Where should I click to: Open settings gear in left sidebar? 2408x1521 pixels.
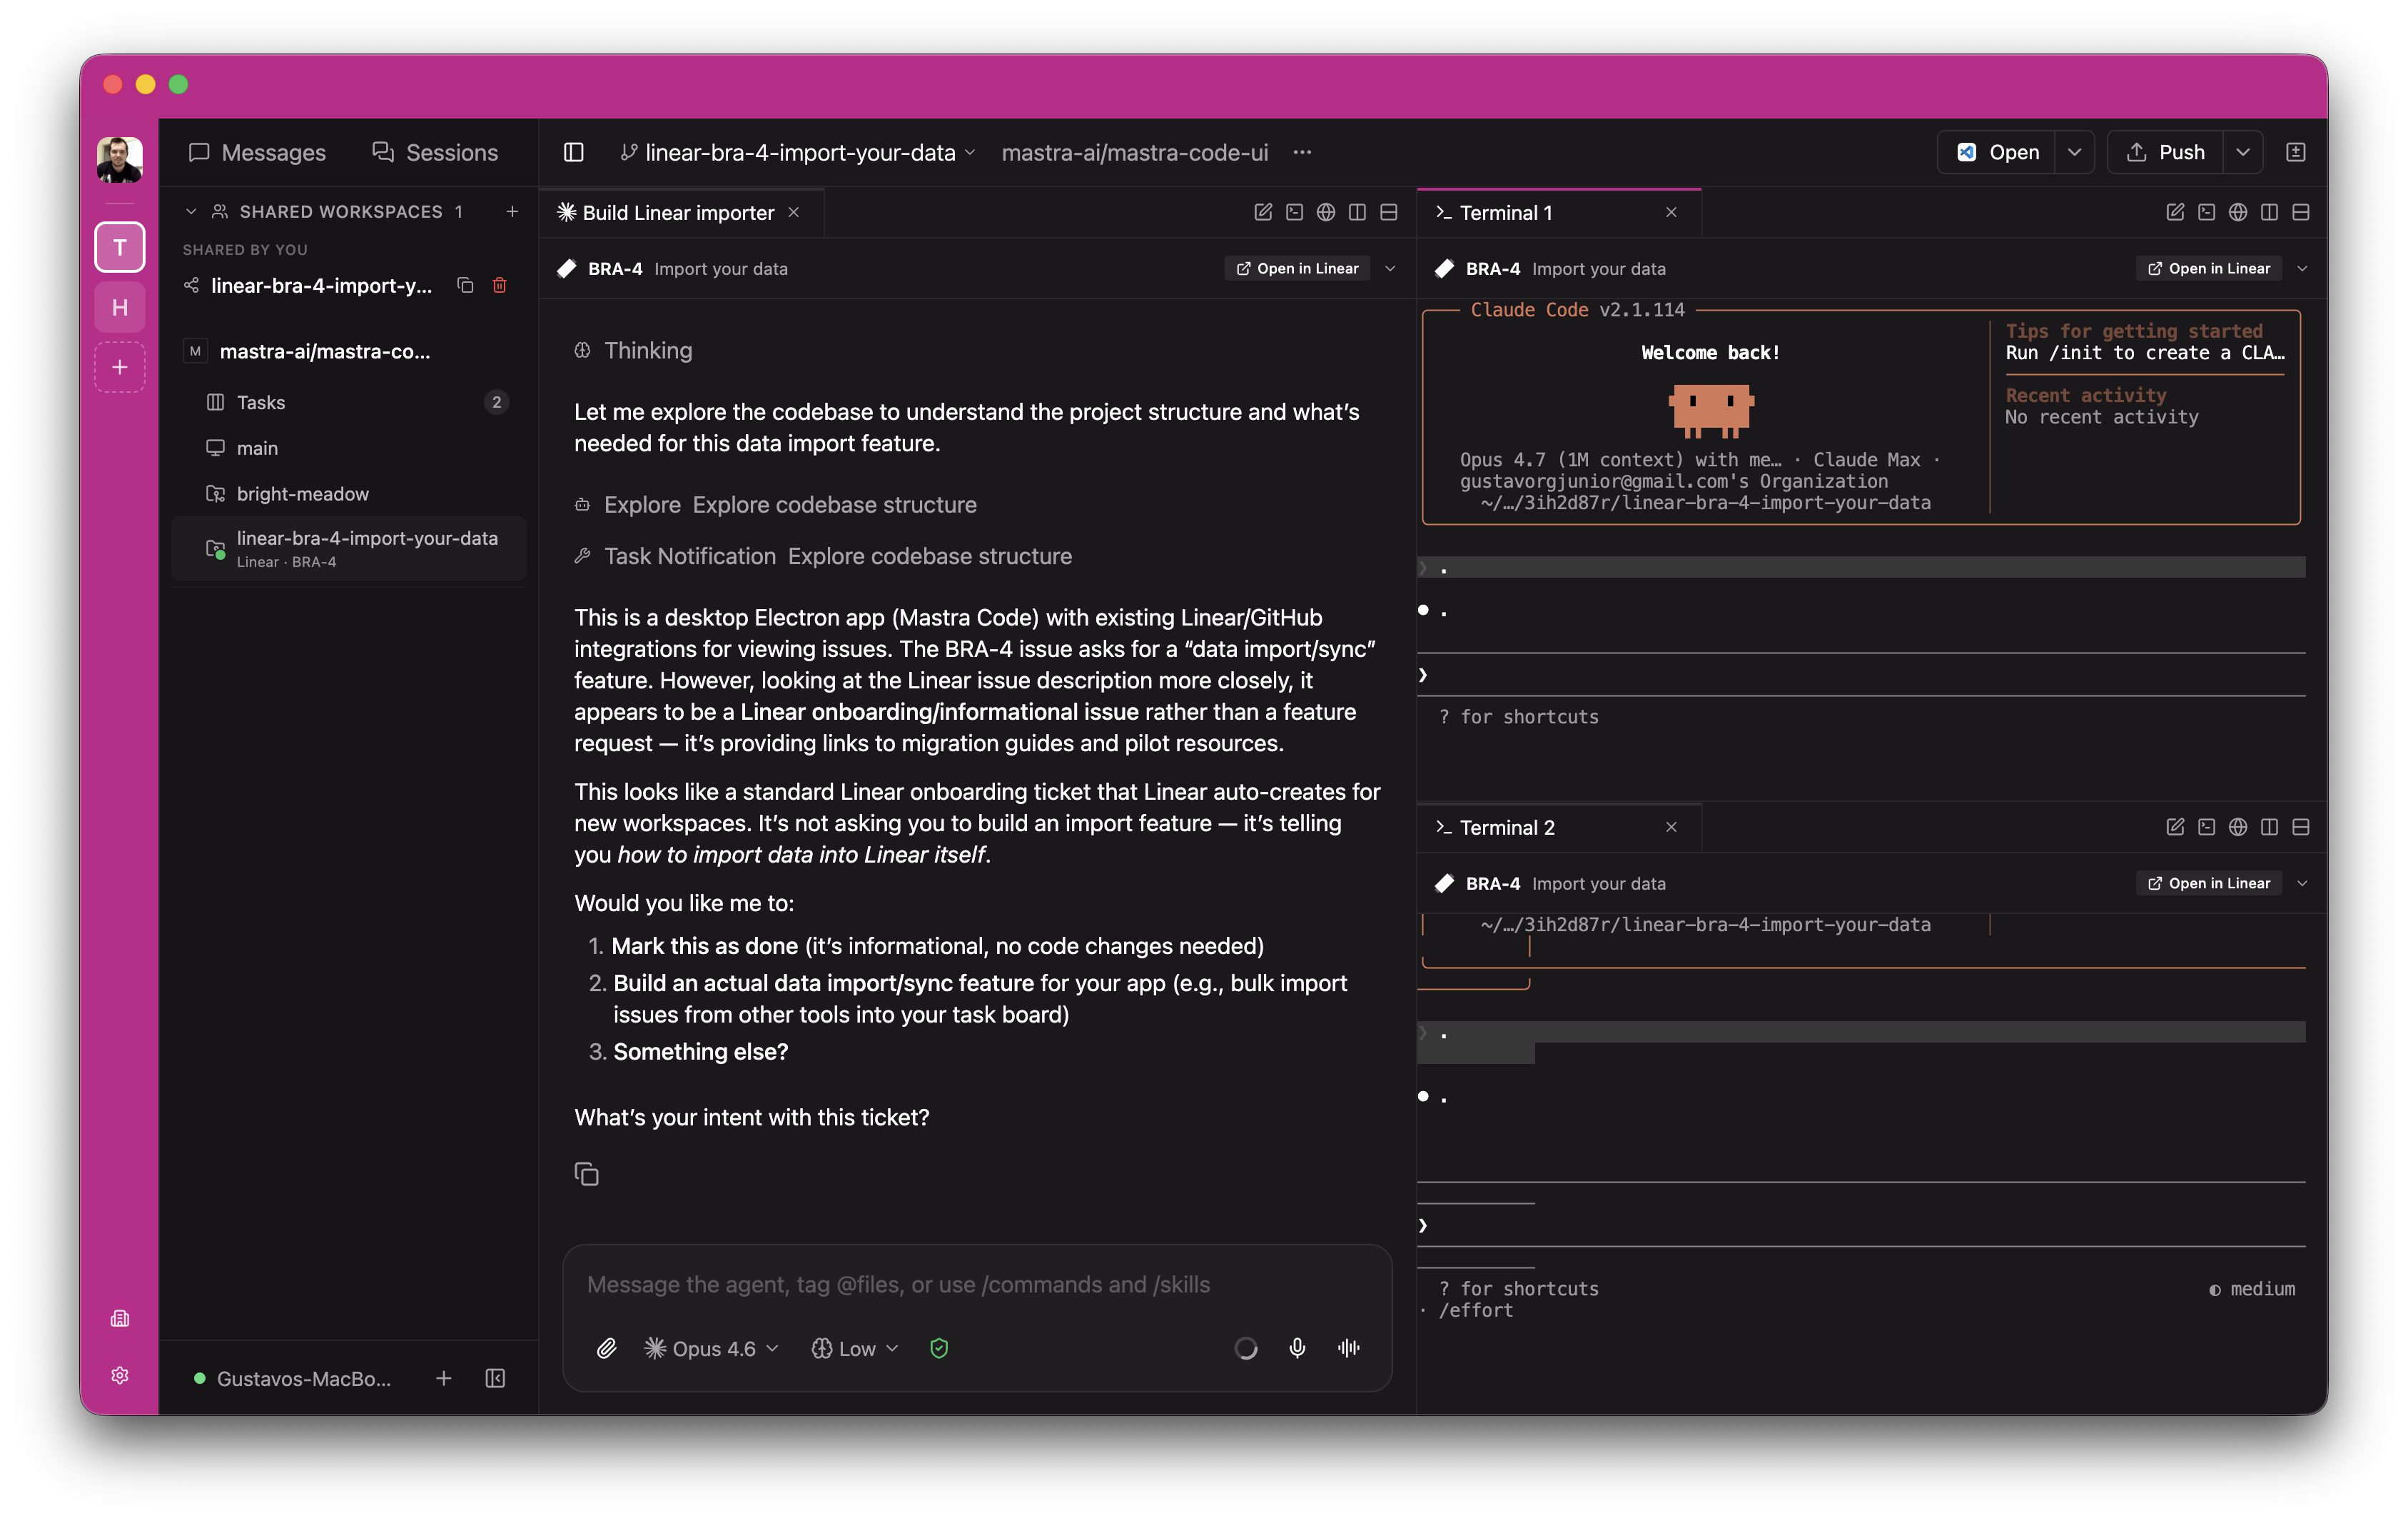pos(120,1375)
